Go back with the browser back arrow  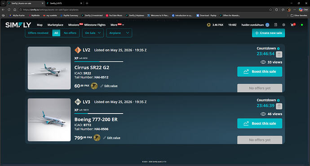click(3, 10)
